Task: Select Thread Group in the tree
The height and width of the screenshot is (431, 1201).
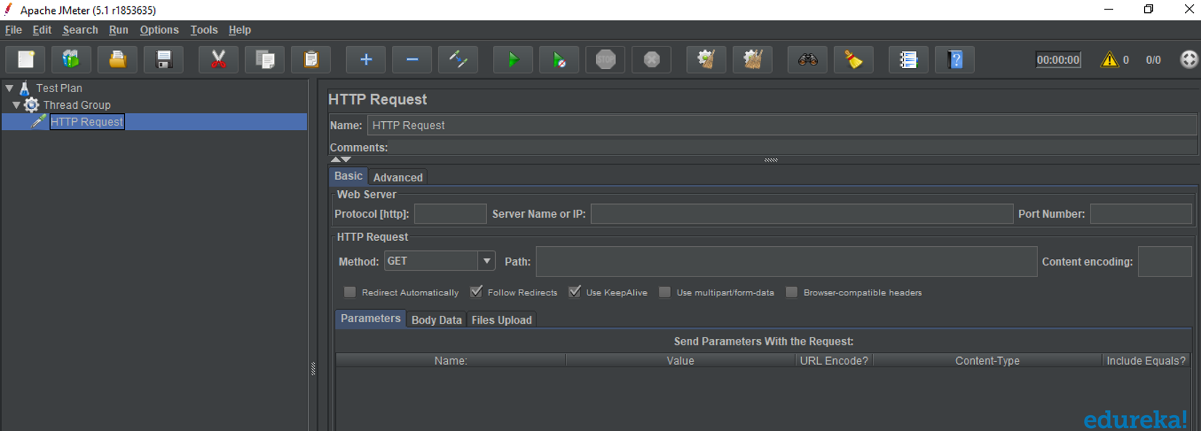Action: [x=77, y=105]
